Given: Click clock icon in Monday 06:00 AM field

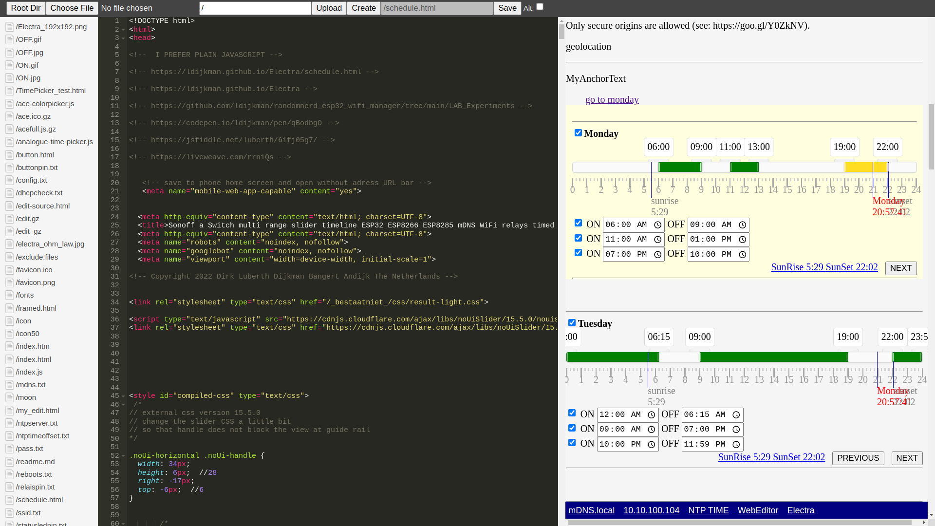Looking at the screenshot, I should pos(657,225).
